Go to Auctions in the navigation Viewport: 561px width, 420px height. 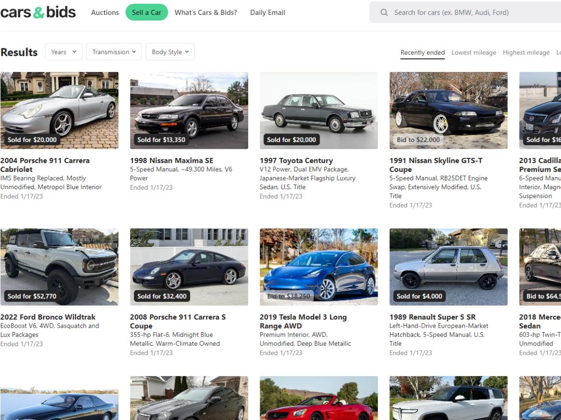click(105, 13)
